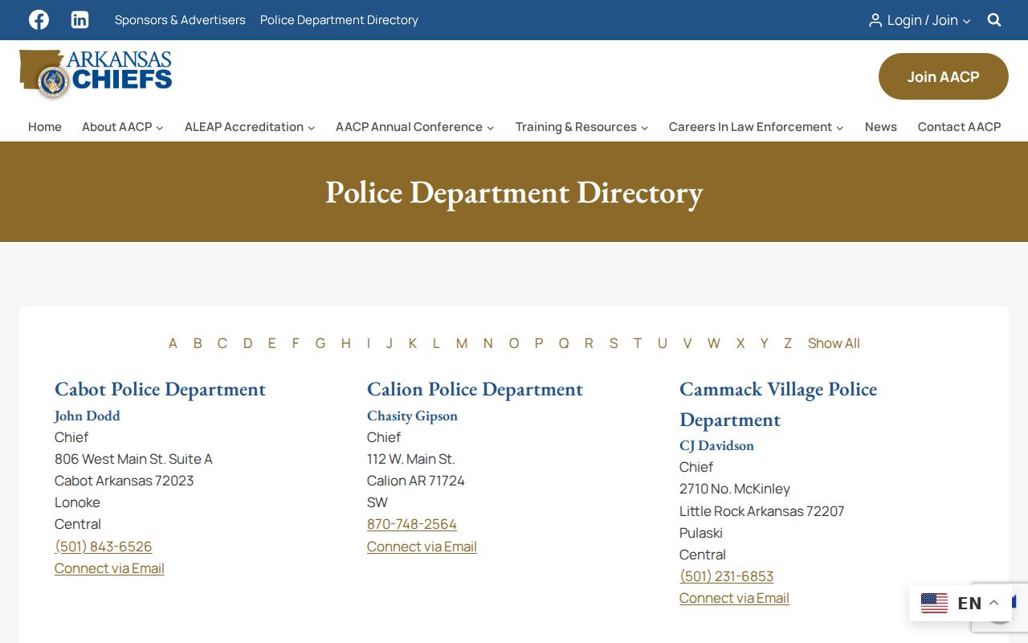Expand Careers In Law Enforcement menu
The height and width of the screenshot is (643, 1028).
coord(757,127)
